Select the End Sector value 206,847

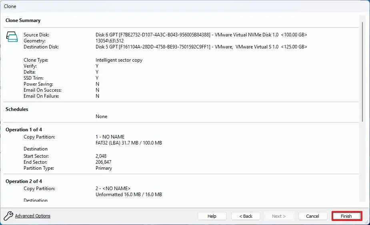103,162
